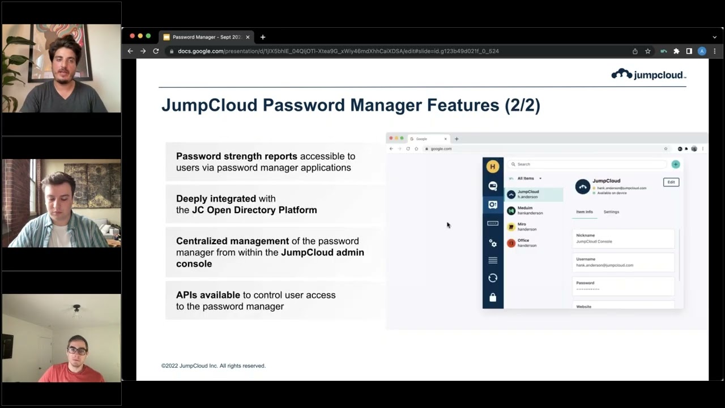This screenshot has width=725, height=408.
Task: Open the settings gears icon in sidebar
Action: click(x=493, y=243)
